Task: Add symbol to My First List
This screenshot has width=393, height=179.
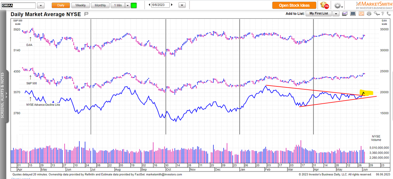Action: [x=319, y=13]
